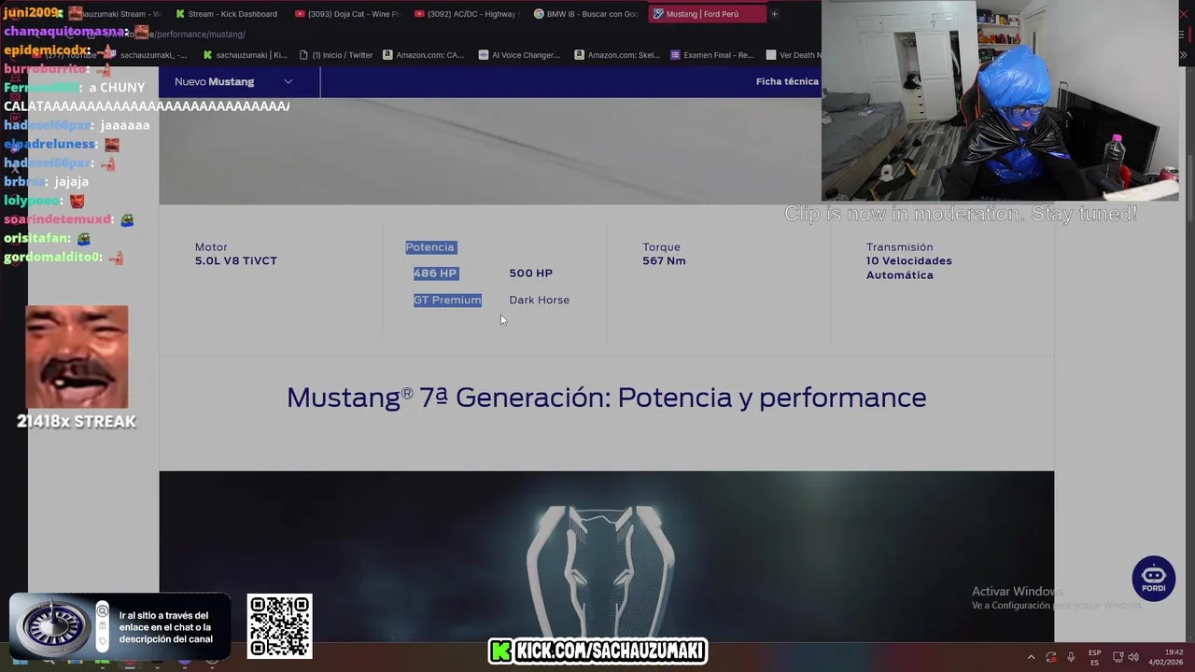
Task: Click the 'Potencia' spec label
Action: pos(429,247)
